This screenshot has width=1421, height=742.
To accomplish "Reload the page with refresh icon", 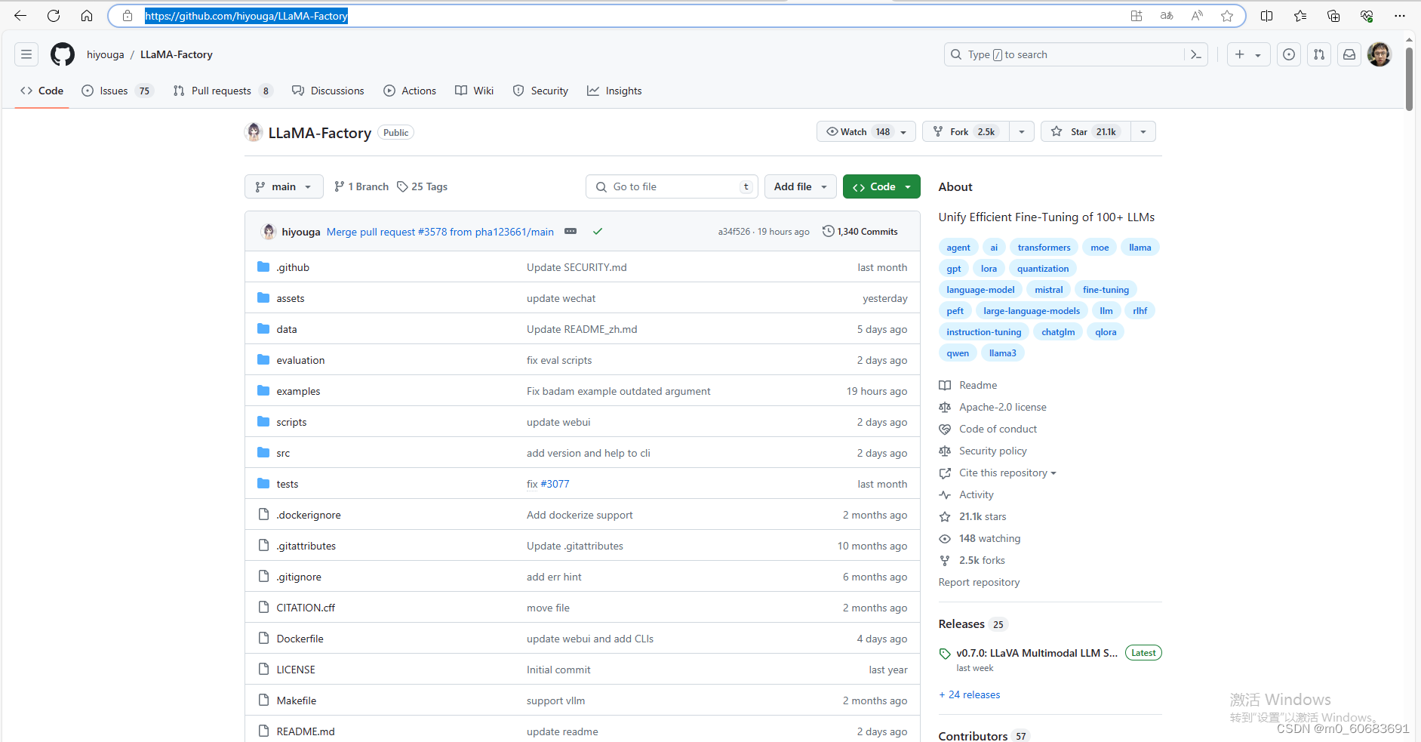I will (x=54, y=16).
